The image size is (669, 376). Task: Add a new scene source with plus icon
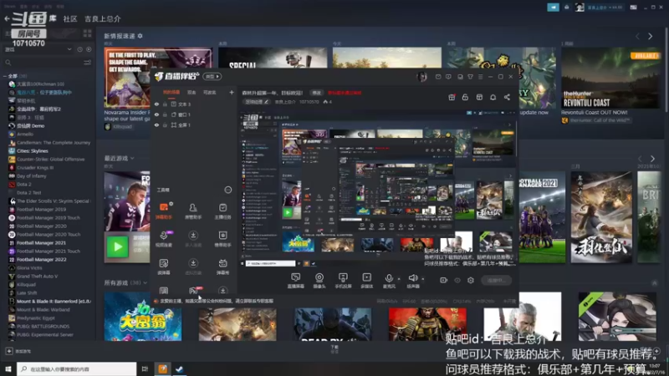tap(232, 92)
